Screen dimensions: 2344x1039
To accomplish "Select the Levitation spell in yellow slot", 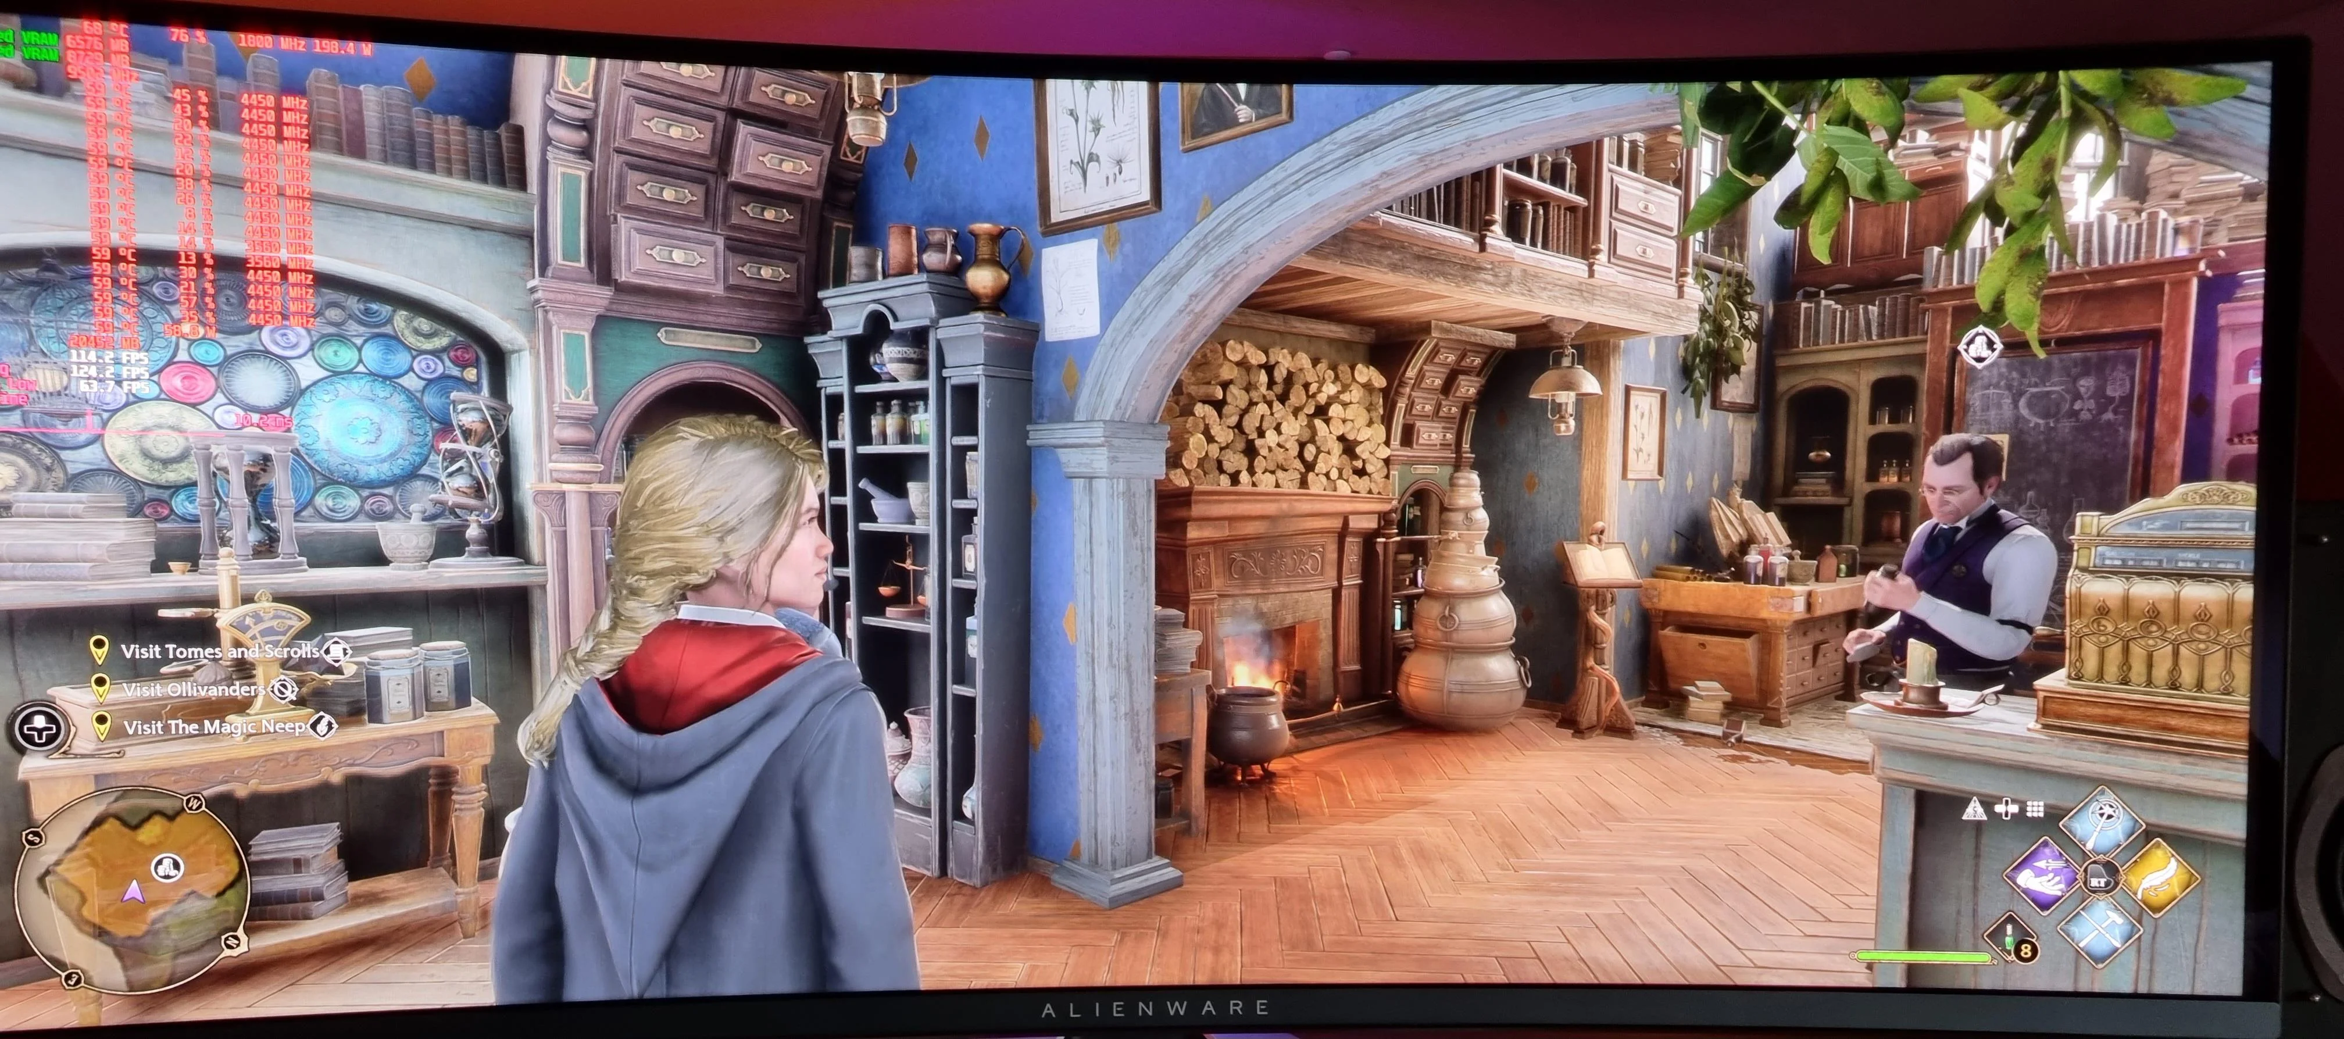I will pos(2161,878).
